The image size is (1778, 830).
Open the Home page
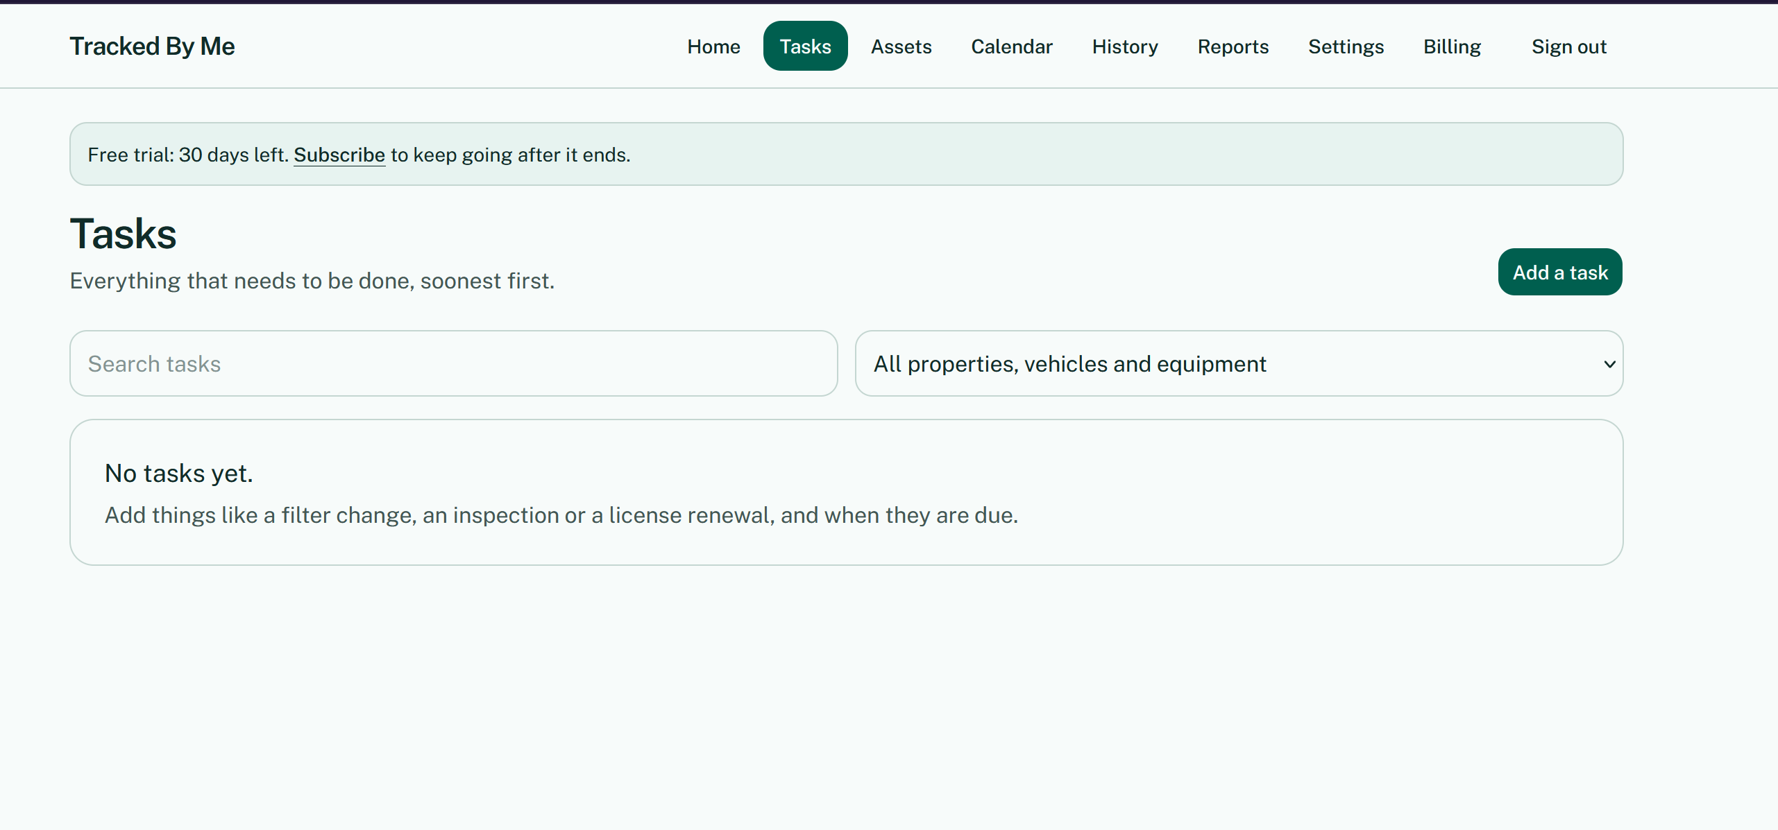(x=713, y=46)
